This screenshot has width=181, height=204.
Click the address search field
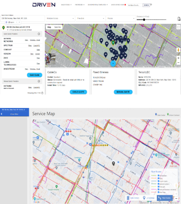[23, 18]
